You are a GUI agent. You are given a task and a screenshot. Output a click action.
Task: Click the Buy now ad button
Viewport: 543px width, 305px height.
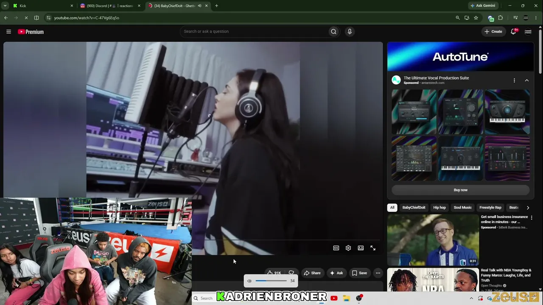coord(460,190)
